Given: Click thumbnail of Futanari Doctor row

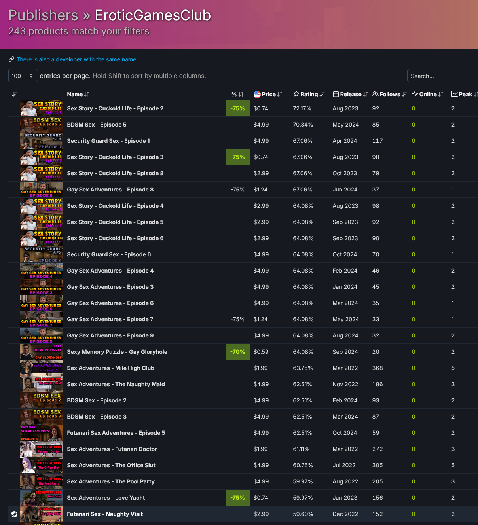Looking at the screenshot, I should click(x=41, y=449).
